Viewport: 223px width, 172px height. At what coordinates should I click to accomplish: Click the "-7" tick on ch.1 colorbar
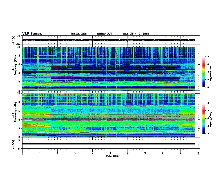coord(208,87)
